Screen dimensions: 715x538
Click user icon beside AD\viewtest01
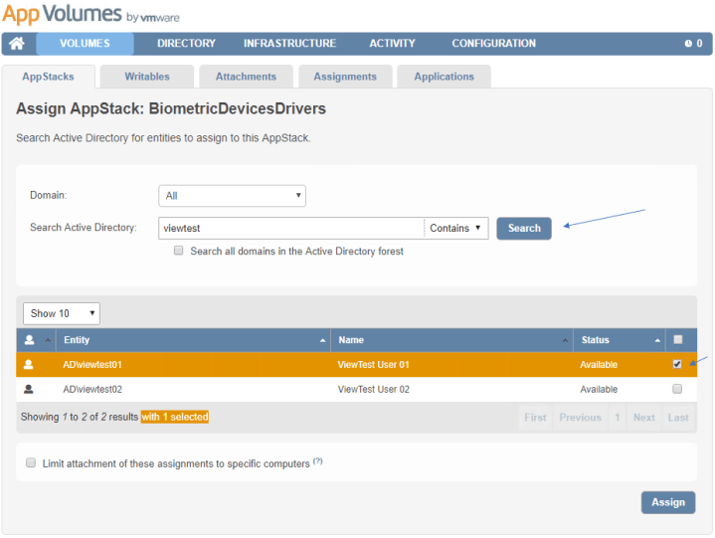tap(29, 365)
